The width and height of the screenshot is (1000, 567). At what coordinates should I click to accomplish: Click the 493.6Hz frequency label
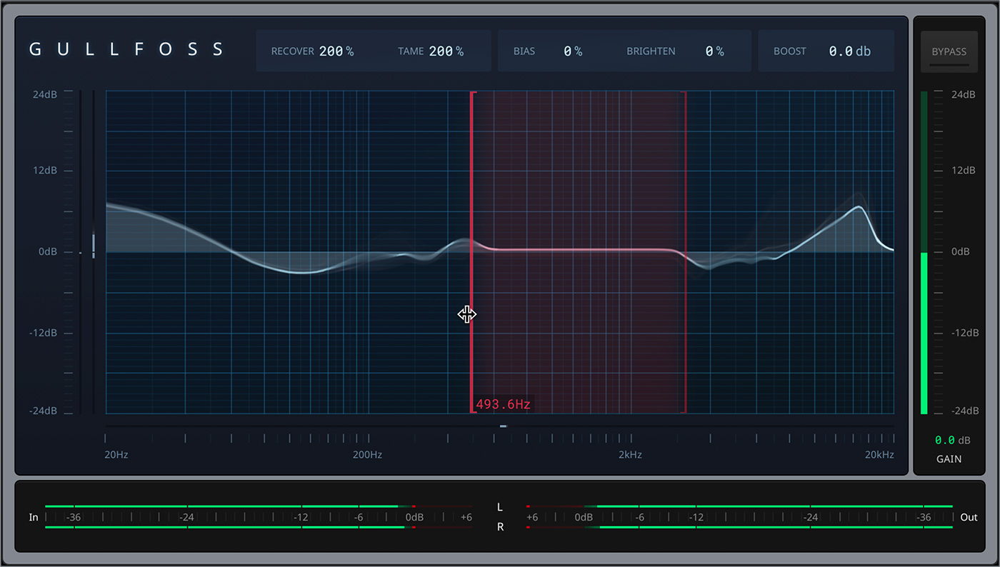click(503, 404)
